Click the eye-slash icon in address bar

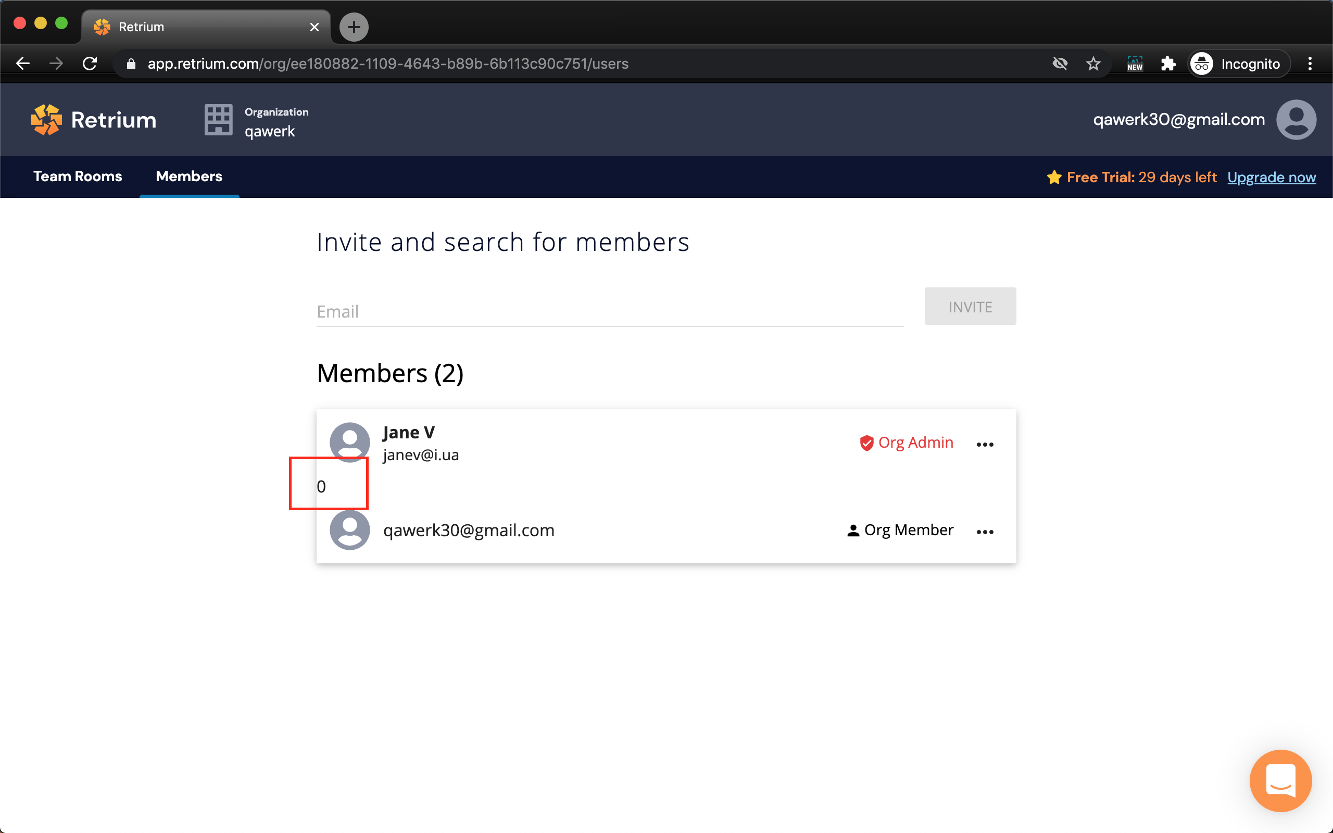pos(1060,64)
